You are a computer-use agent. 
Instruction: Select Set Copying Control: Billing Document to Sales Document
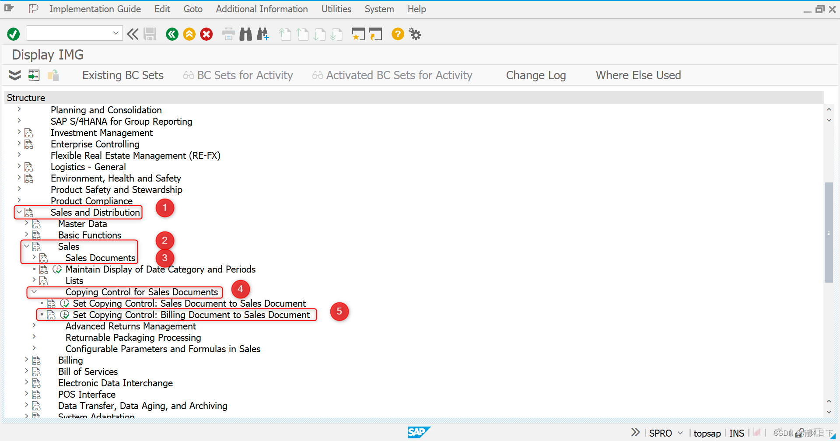pyautogui.click(x=191, y=315)
